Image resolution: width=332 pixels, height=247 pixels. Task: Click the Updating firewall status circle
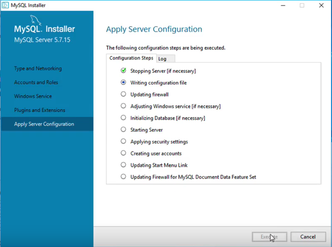[x=123, y=94]
